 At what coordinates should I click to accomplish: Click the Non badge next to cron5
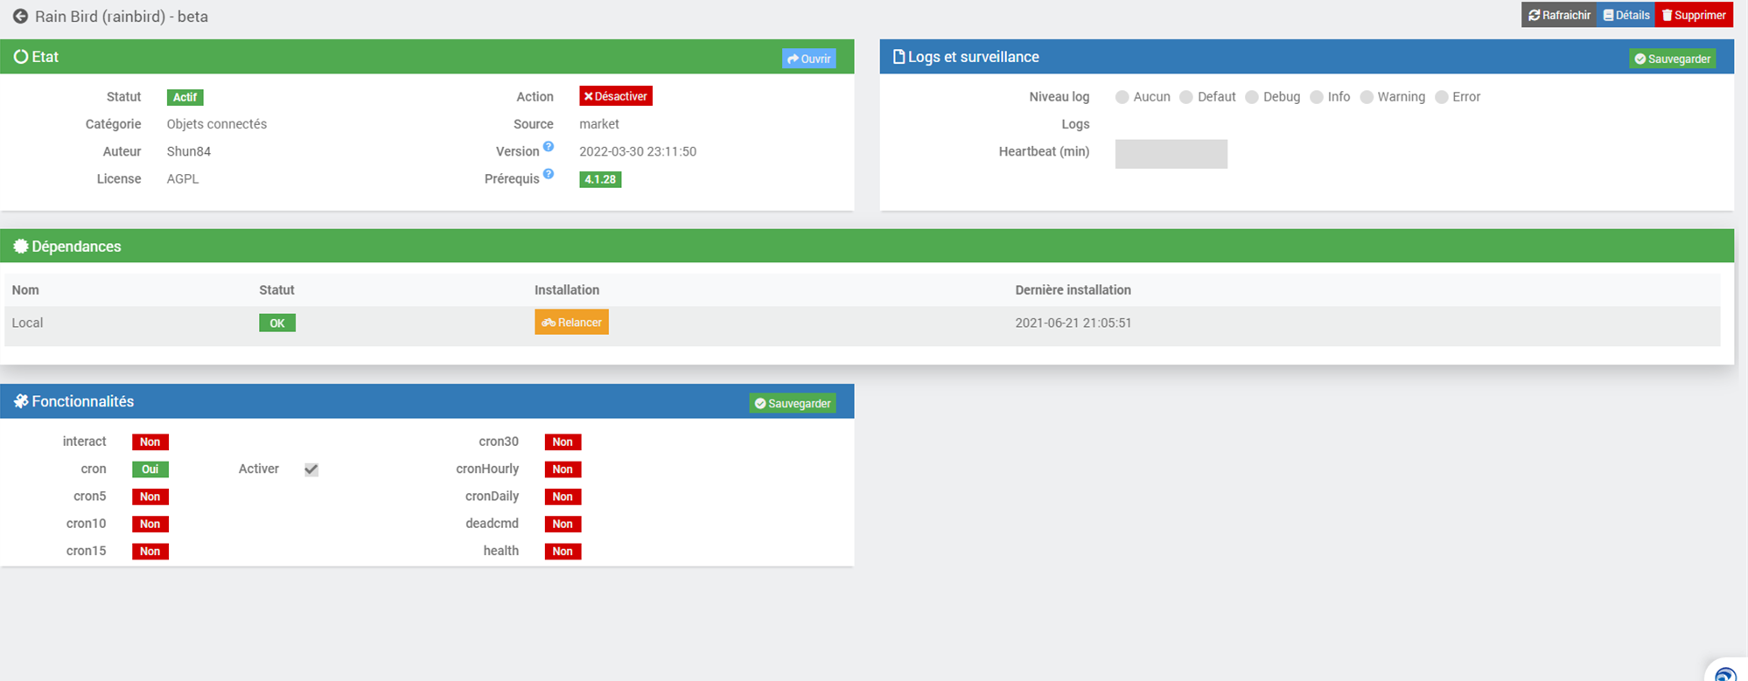150,497
